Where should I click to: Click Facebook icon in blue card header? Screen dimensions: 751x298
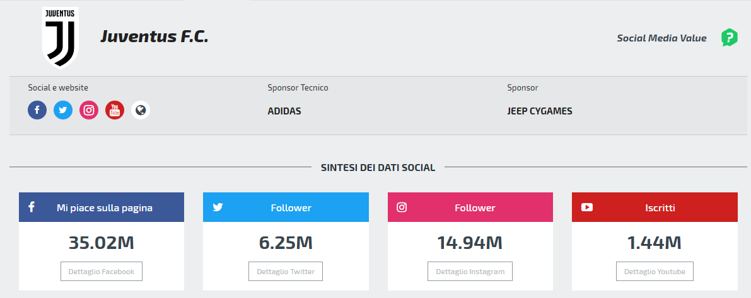coord(32,207)
